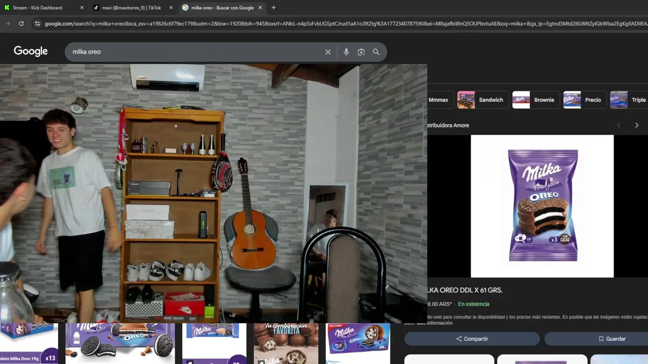This screenshot has width=648, height=364.
Task: Click the magnifier search submit icon
Action: (376, 52)
